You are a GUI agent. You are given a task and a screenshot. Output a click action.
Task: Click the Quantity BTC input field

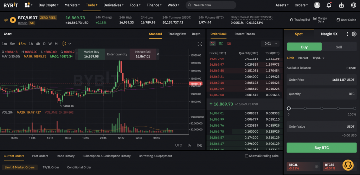(x=321, y=94)
